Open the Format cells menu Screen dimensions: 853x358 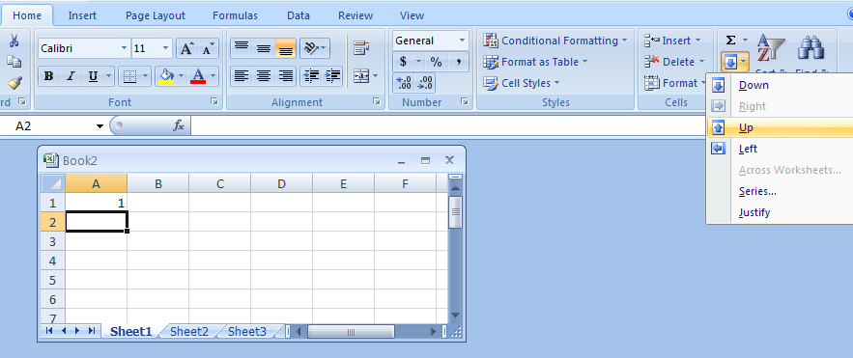point(674,83)
